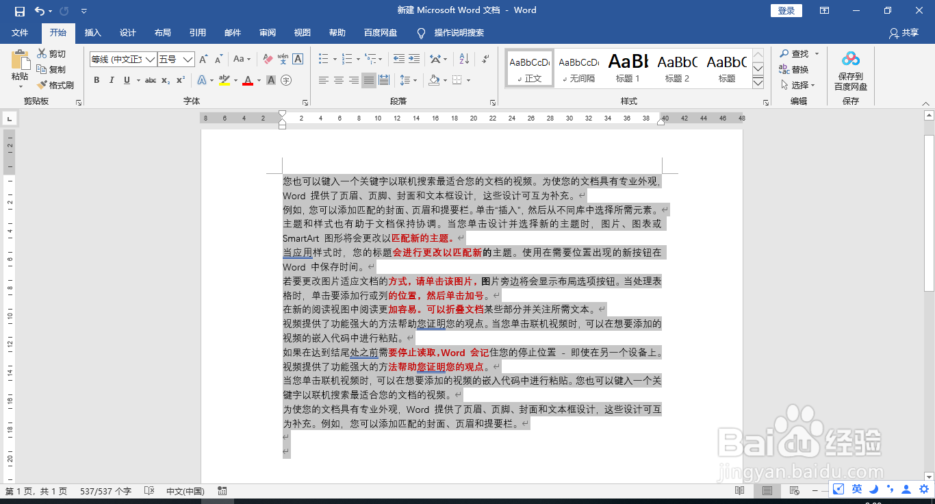Increase font size with grow-font icon
The height and width of the screenshot is (504, 935).
[x=203, y=60]
